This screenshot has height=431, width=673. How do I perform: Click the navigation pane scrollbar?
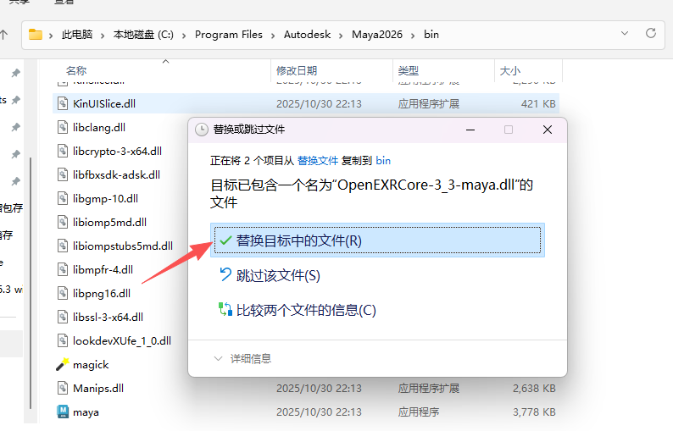(x=31, y=283)
